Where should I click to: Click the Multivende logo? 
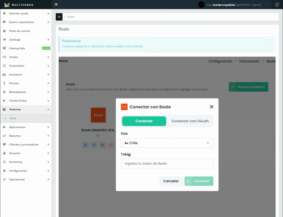[x=19, y=5]
